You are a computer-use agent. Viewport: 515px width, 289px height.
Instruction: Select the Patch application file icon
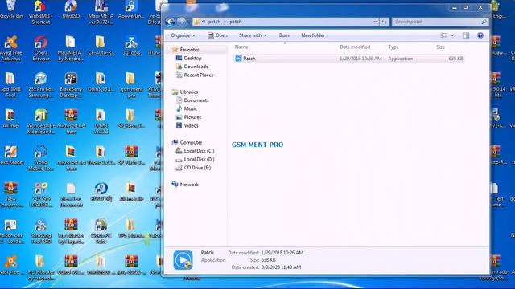pyautogui.click(x=238, y=59)
